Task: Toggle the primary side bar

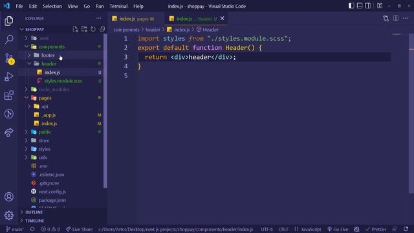Action: coord(351,6)
